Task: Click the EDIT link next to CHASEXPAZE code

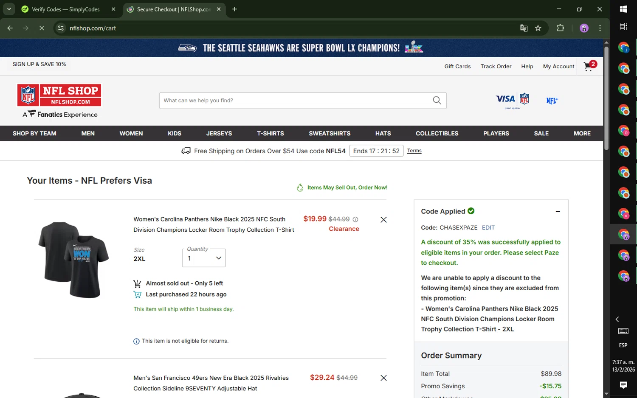Action: tap(488, 227)
